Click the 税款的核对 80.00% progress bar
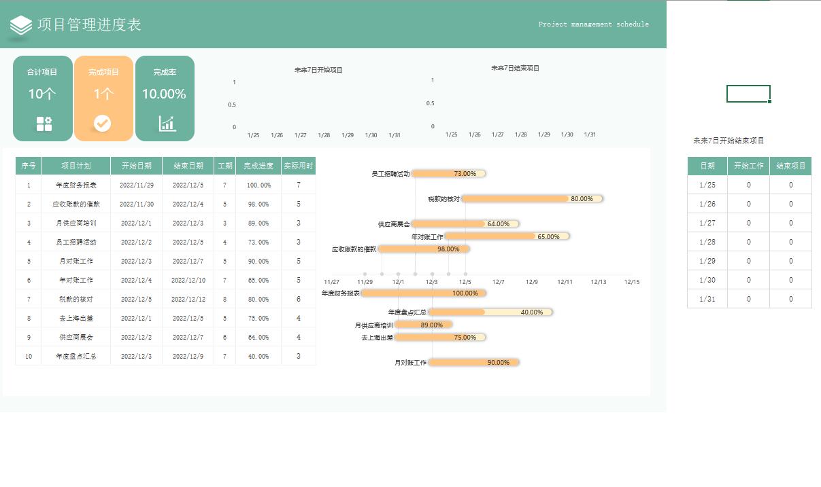This screenshot has height=487, width=821. click(x=531, y=199)
